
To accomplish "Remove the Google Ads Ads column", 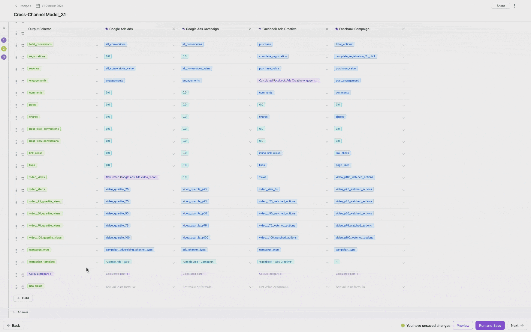I will 173,29.
